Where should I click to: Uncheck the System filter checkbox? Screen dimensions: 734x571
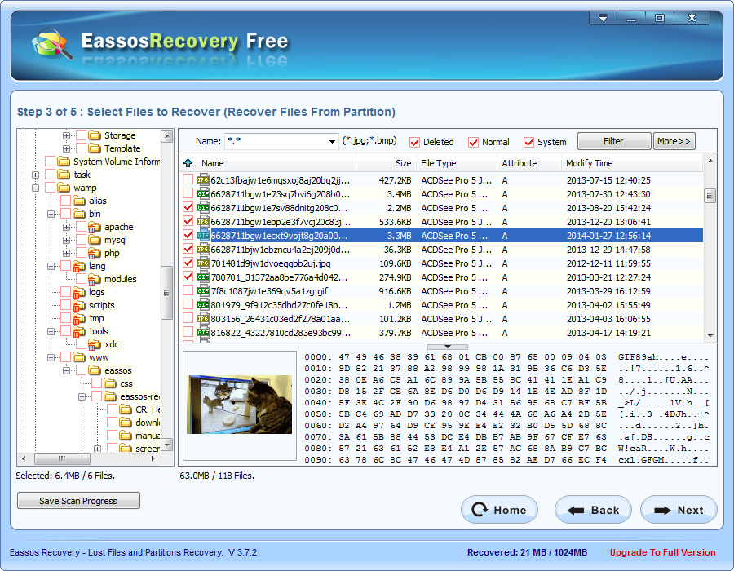click(529, 142)
